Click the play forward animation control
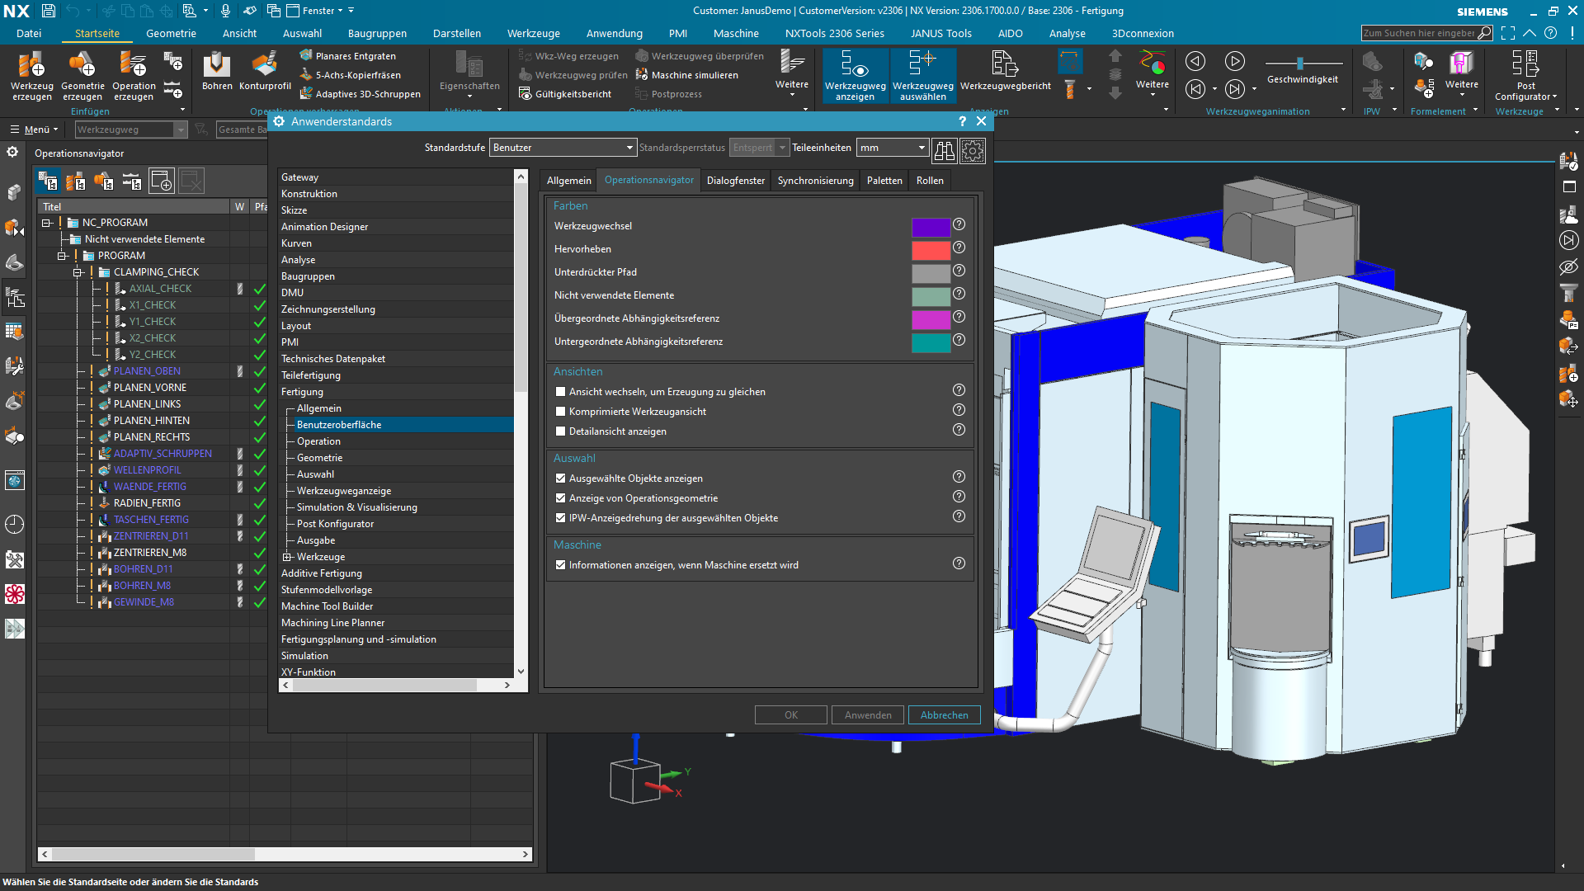The height and width of the screenshot is (891, 1584). click(x=1234, y=61)
